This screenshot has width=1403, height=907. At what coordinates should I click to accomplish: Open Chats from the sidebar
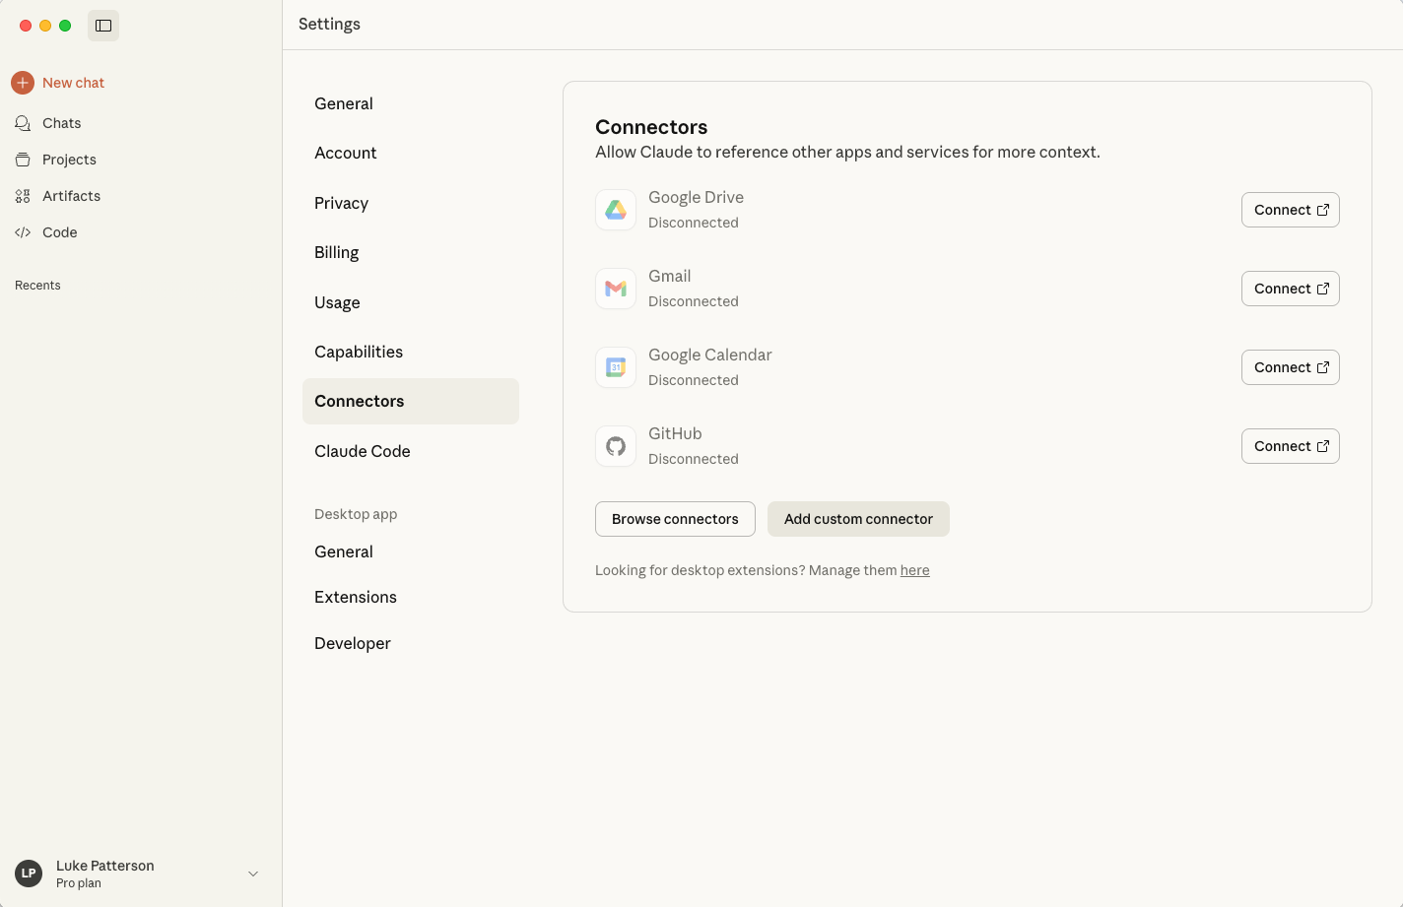coord(61,123)
